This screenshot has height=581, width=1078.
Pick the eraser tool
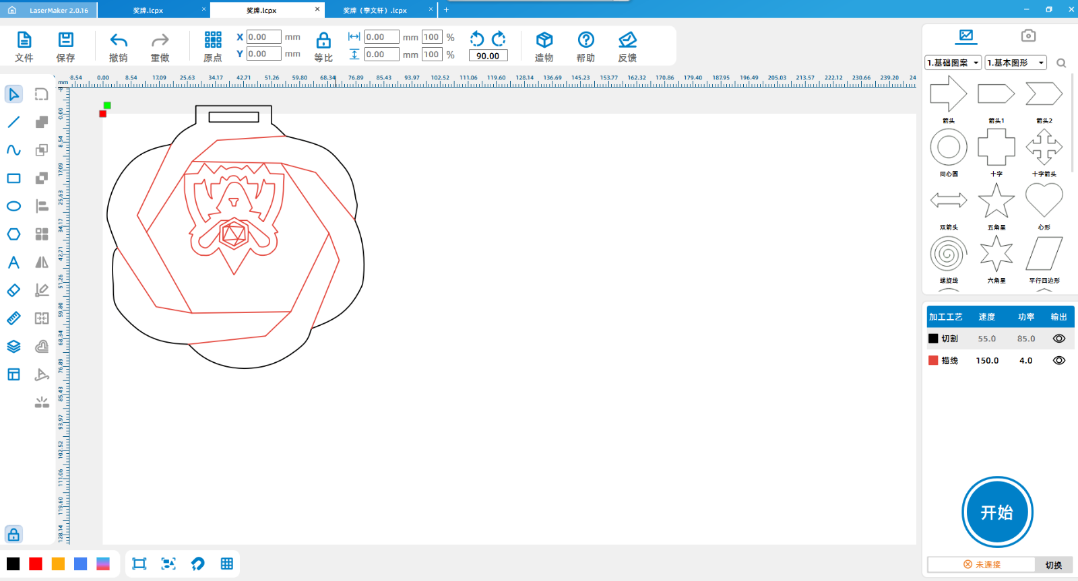coord(13,290)
